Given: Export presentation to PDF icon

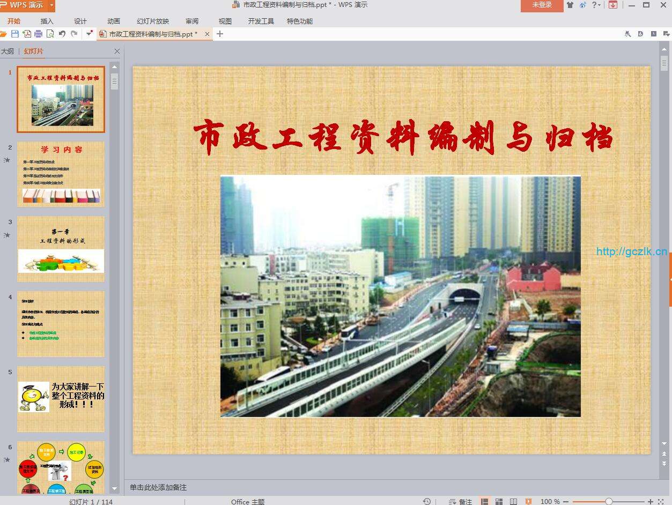Looking at the screenshot, I should [27, 34].
